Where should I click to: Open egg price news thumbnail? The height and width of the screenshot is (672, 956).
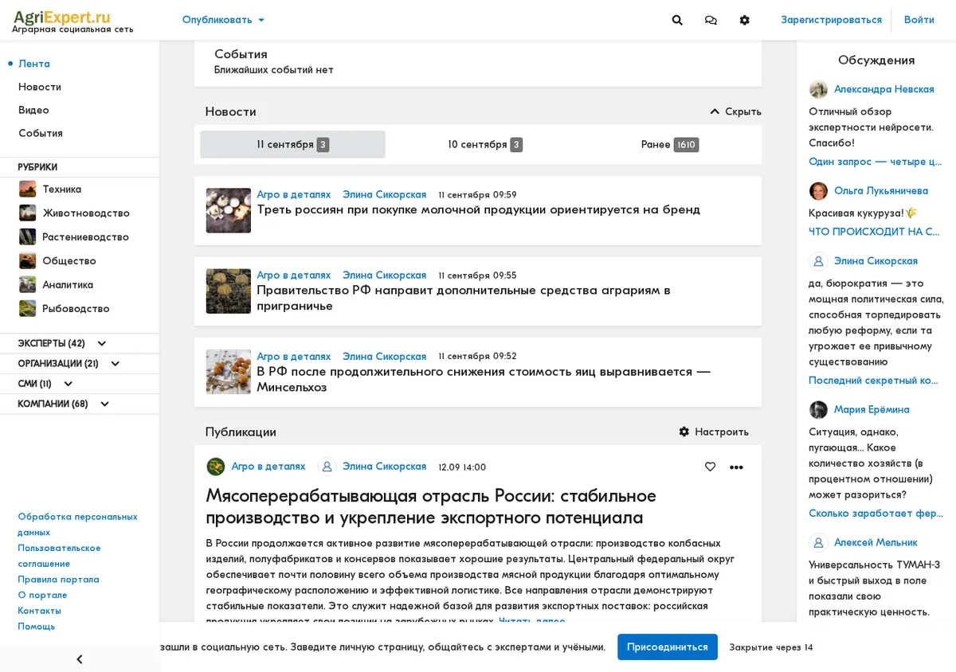pos(229,372)
